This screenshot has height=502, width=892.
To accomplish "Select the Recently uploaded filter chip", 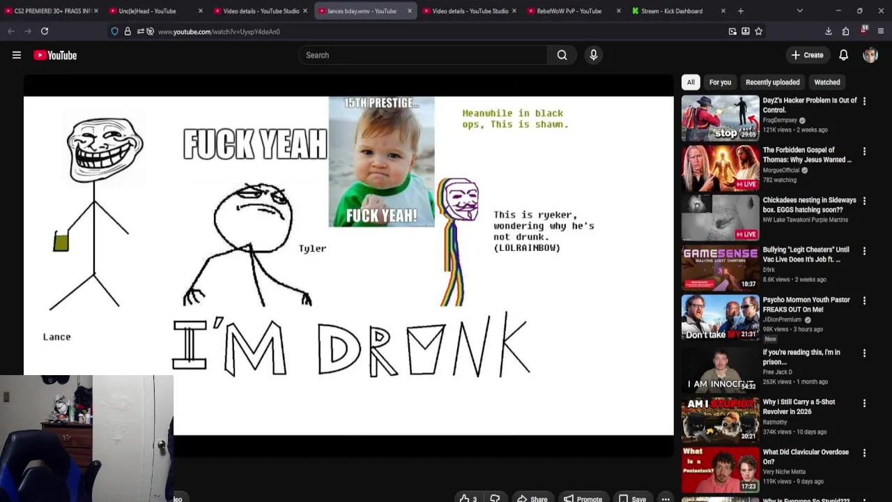I will click(772, 82).
